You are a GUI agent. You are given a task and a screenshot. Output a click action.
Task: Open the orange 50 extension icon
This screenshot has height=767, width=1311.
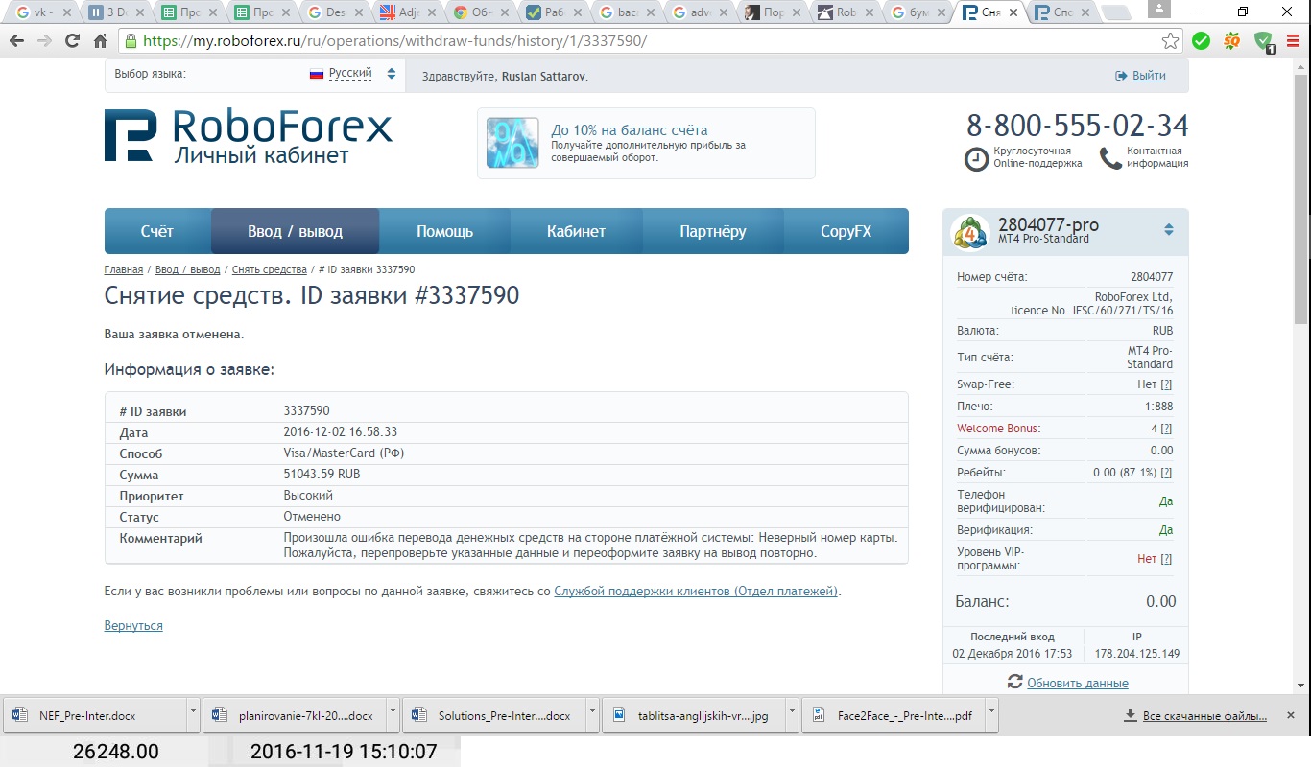point(1232,41)
